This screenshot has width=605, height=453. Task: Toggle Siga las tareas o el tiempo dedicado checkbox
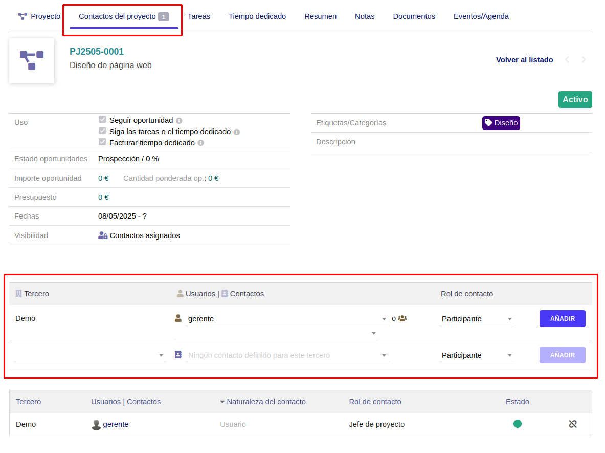click(x=102, y=131)
